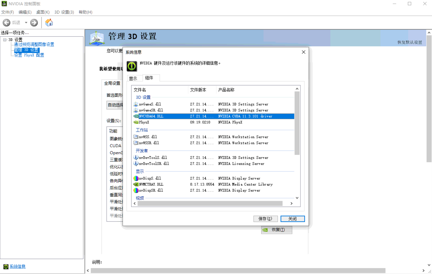Click the NVMCTRAY.DLL file icon

click(x=136, y=184)
